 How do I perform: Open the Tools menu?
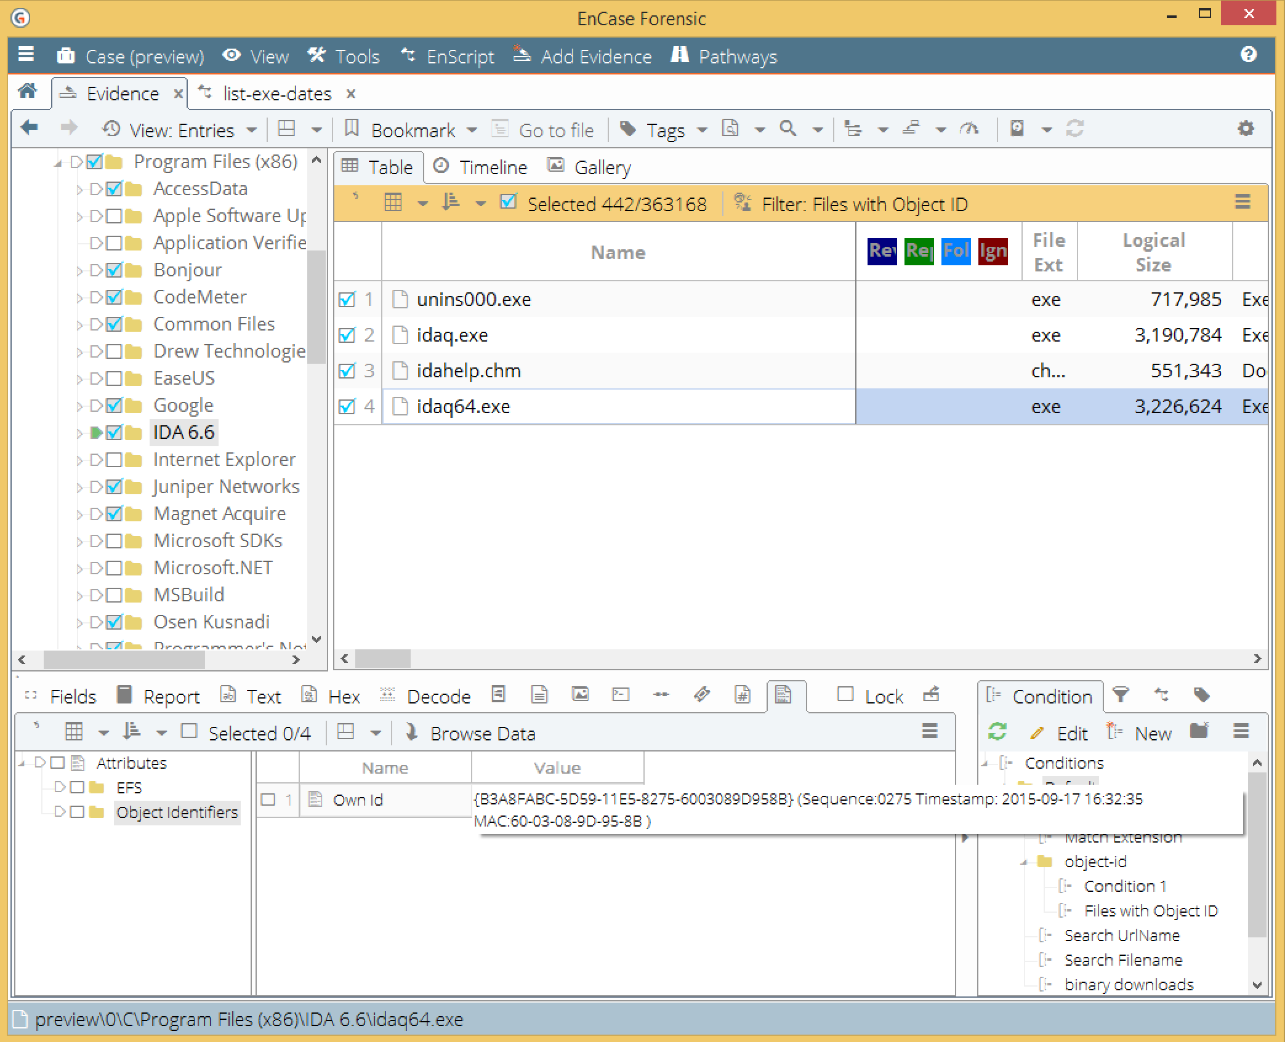coord(344,56)
